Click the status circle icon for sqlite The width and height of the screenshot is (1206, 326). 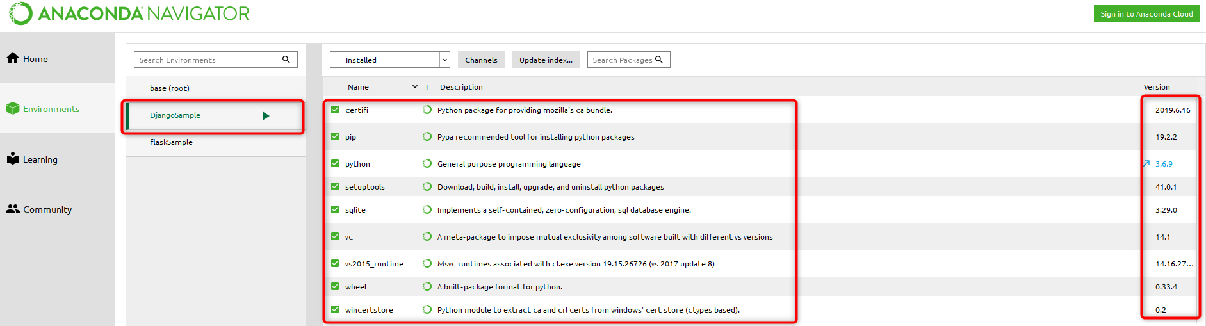point(427,209)
